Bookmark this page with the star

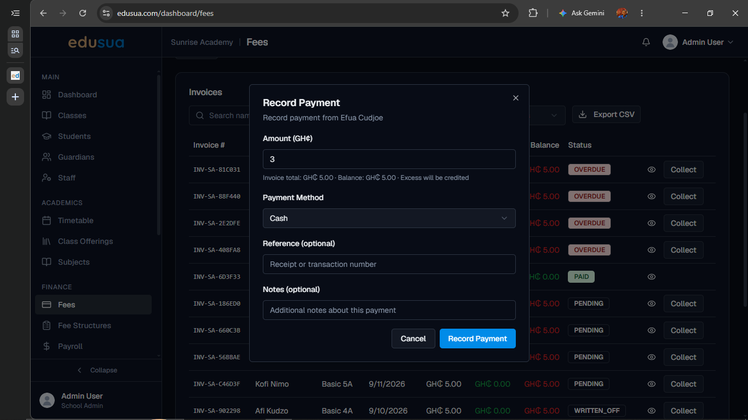point(505,13)
